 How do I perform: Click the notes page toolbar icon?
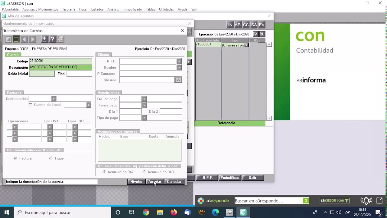click(61, 39)
